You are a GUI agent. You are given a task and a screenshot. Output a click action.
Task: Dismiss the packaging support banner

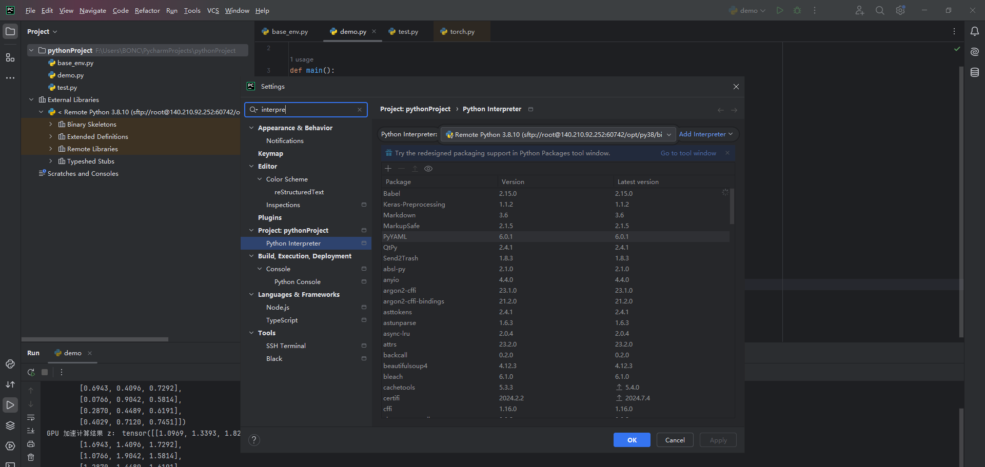point(727,153)
